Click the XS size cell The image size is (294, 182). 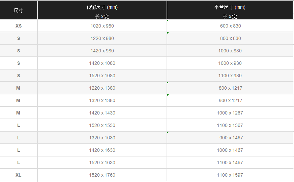[18, 26]
